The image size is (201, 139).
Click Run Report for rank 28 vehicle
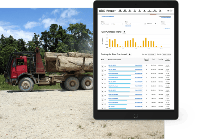(139, 78)
